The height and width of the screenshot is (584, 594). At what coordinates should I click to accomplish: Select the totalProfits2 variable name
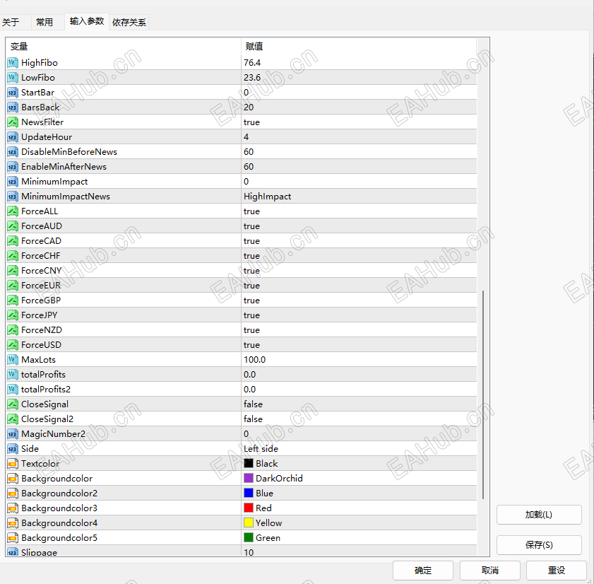[46, 390]
